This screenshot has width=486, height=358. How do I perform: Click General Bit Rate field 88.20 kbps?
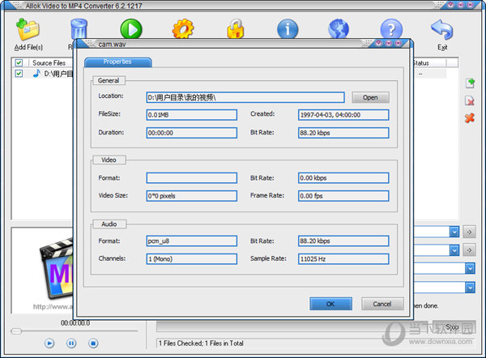point(343,133)
